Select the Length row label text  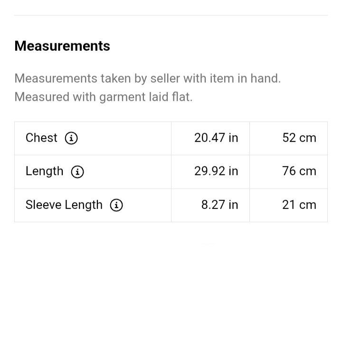click(44, 171)
